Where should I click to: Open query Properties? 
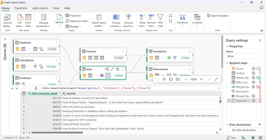(73, 16)
